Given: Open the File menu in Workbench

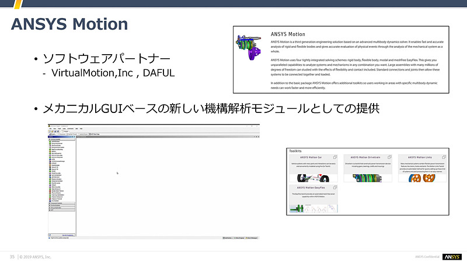Looking at the screenshot, I should pos(50,129).
